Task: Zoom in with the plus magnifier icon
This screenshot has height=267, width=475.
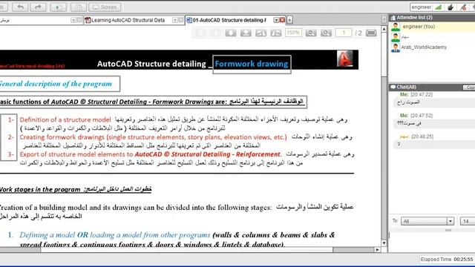Action: click(326, 33)
